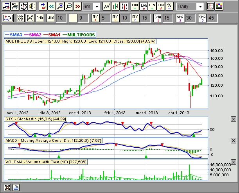Click the blue refresh arrows icon
The image size is (239, 193).
(43, 6)
